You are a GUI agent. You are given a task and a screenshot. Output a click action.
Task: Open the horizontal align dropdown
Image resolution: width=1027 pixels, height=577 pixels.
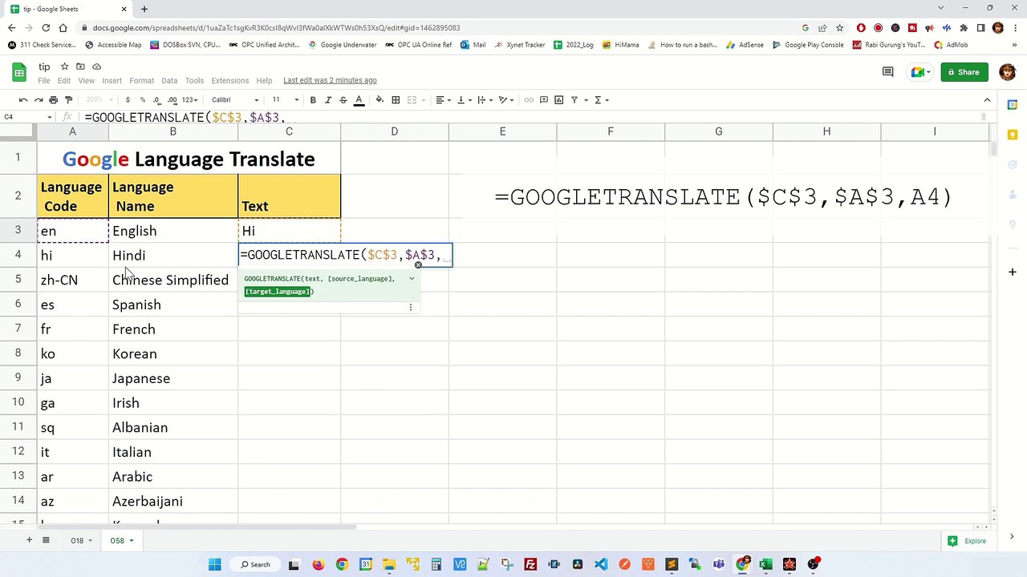pyautogui.click(x=442, y=100)
